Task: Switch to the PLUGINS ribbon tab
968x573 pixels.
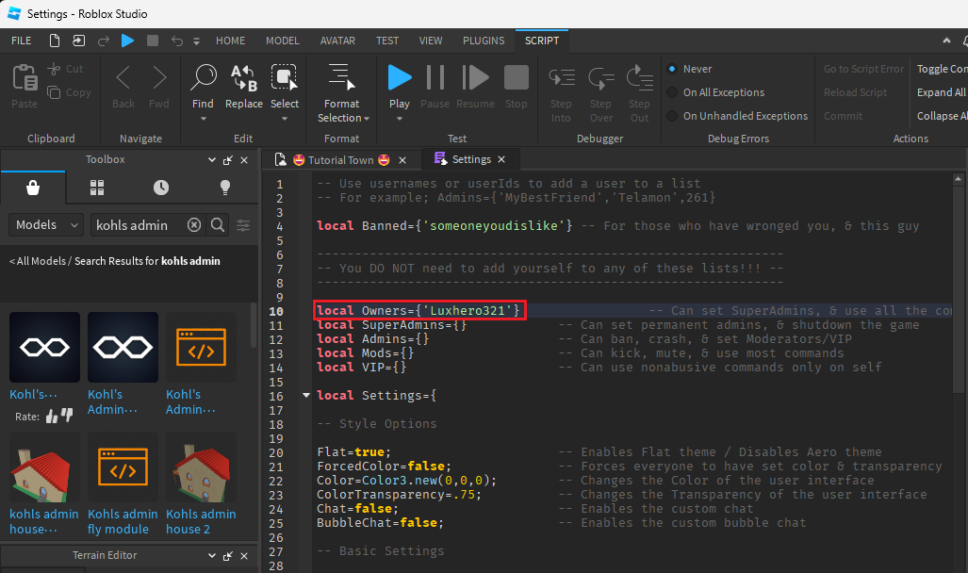Action: point(484,41)
